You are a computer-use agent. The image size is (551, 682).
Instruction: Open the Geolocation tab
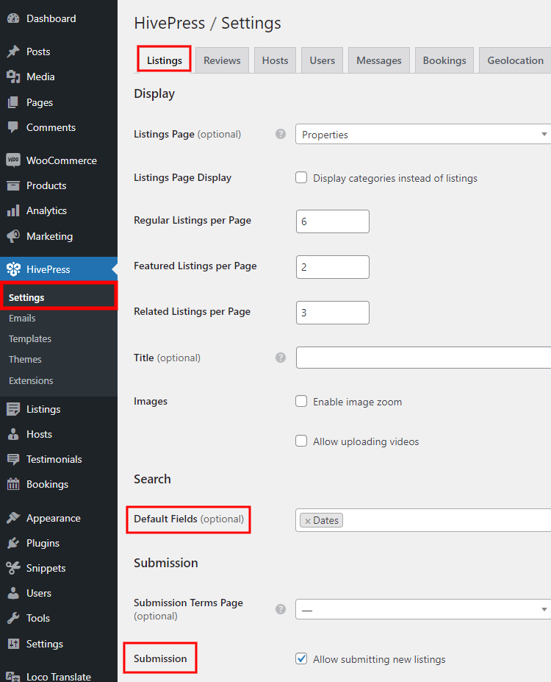click(x=515, y=60)
